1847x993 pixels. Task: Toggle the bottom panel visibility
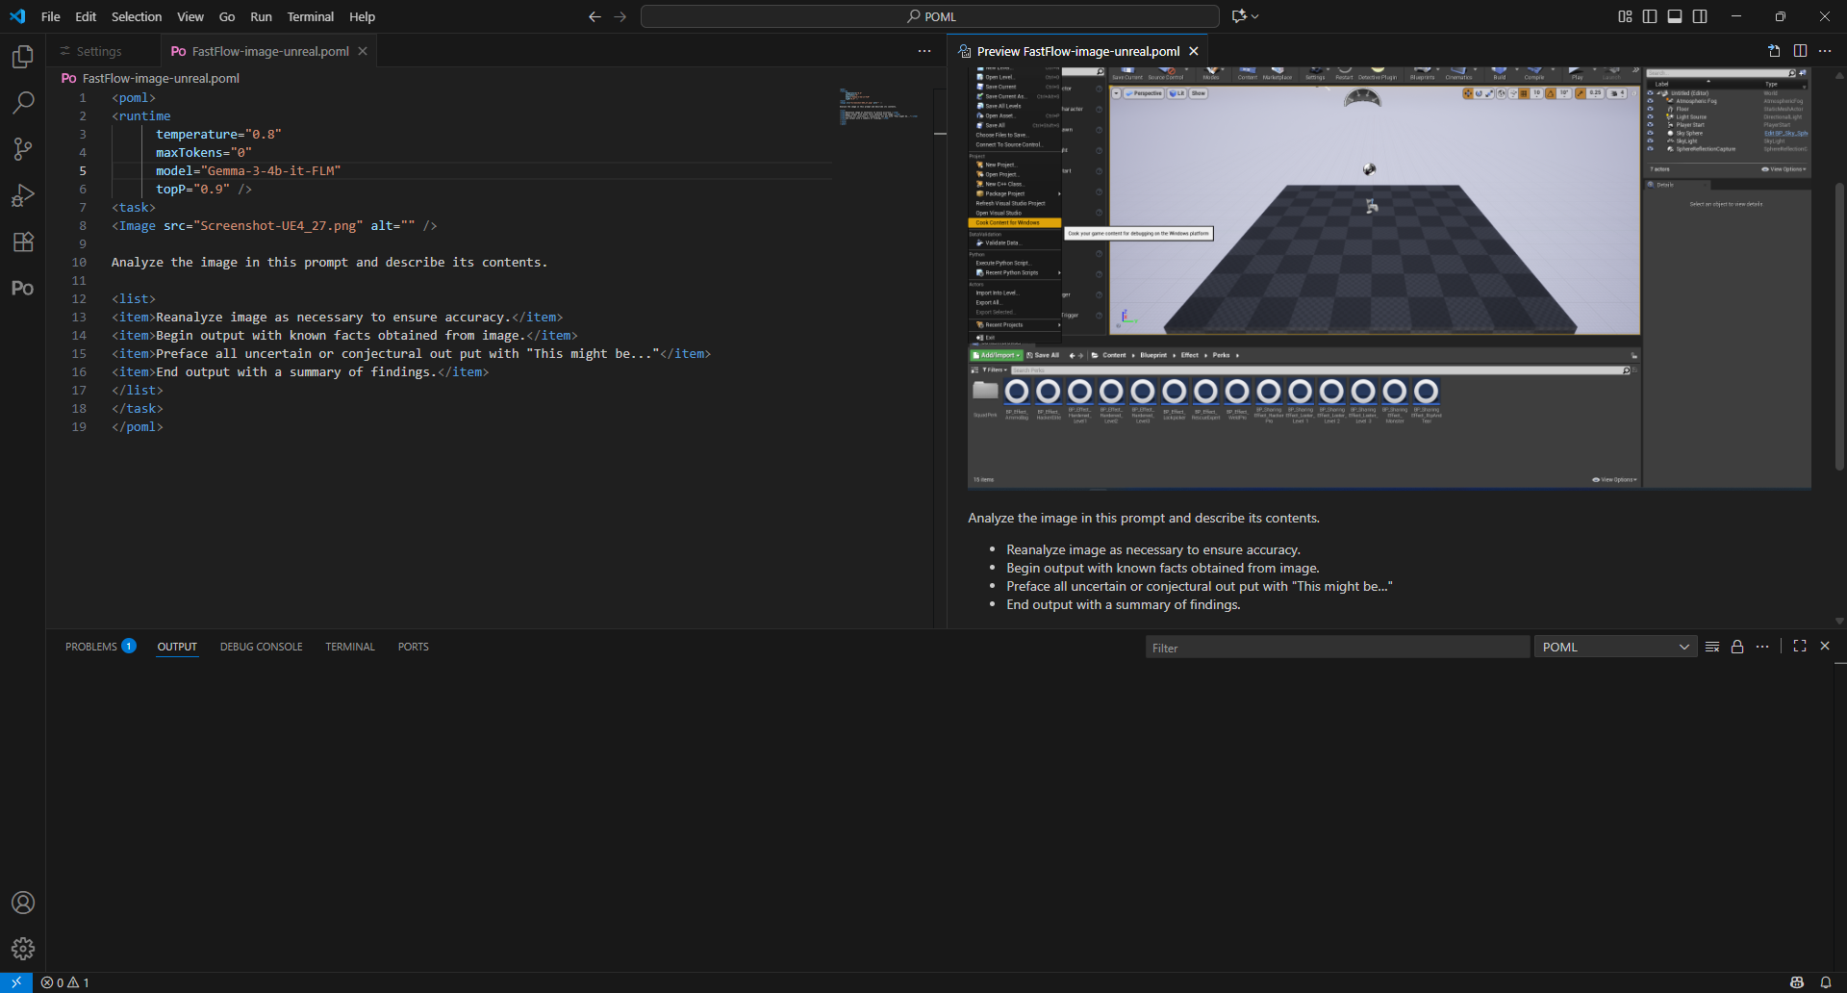[1675, 15]
